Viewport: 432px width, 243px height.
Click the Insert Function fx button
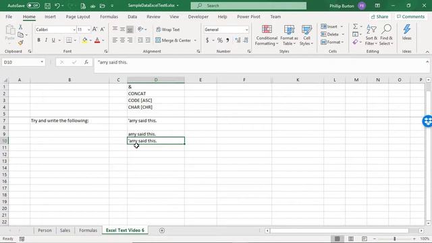[86, 62]
